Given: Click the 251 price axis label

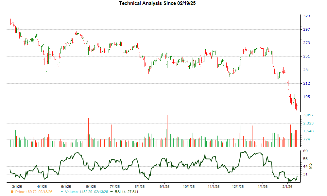Looking at the screenshot, I should (306, 56).
